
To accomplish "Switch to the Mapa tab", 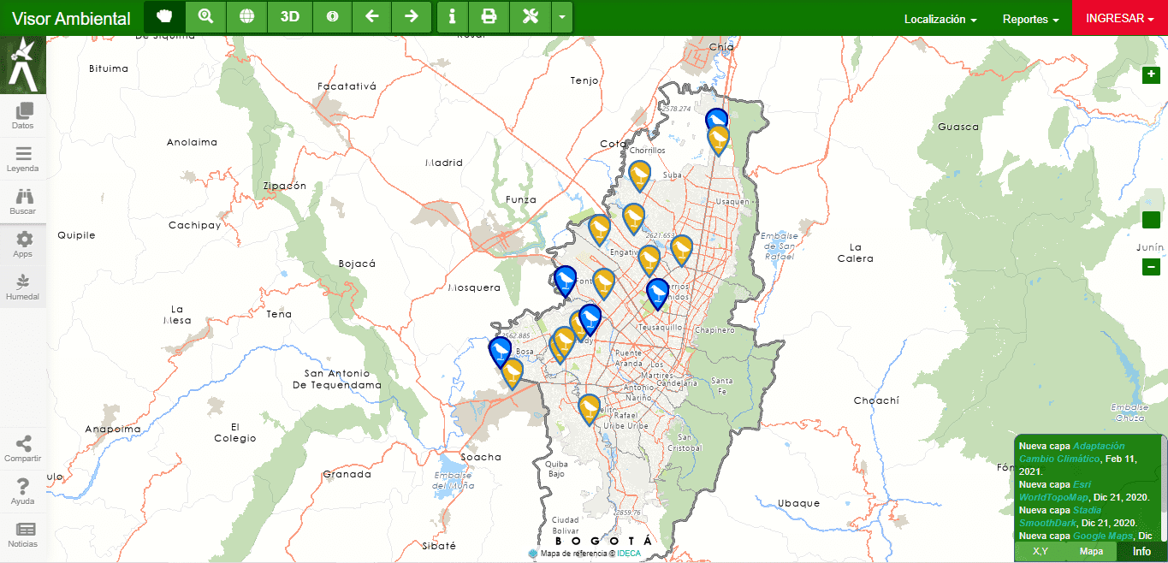I will (1091, 551).
